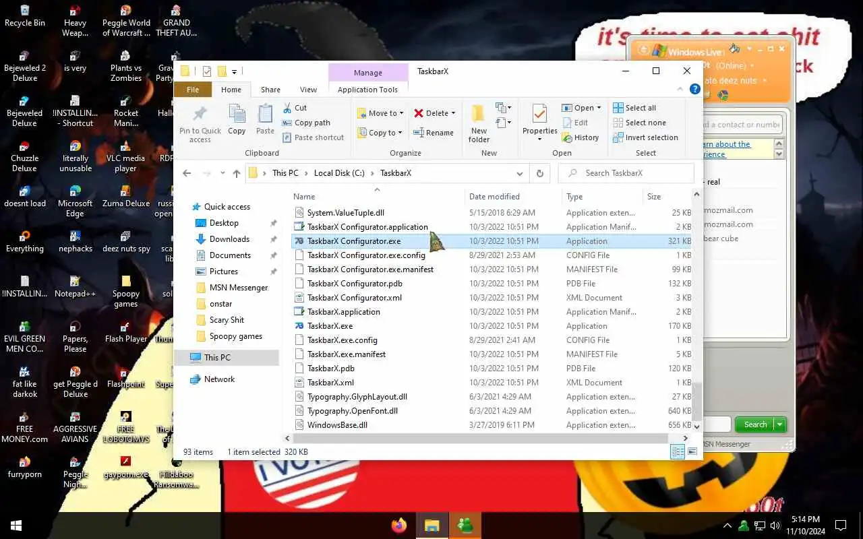Screen dimensions: 863x539
Task: Select Network in navigation pane
Action: click(220, 379)
